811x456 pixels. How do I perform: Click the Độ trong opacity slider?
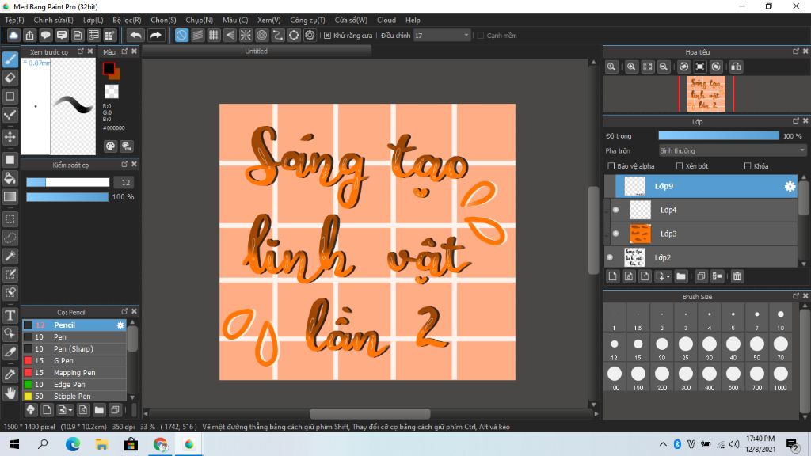pyautogui.click(x=718, y=136)
